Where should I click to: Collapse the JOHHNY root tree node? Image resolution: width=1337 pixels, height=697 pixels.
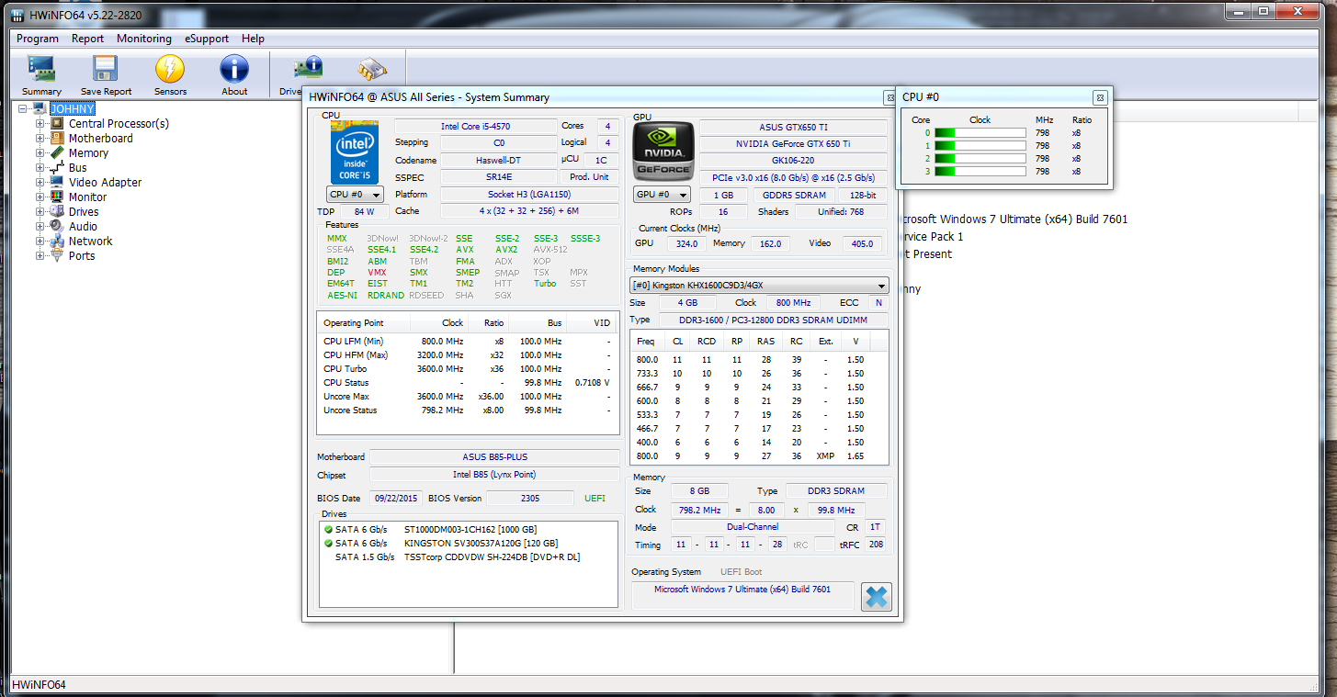pos(24,108)
